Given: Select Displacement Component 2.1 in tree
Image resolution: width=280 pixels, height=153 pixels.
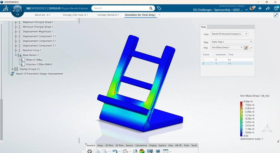Looking at the screenshot, I should [x=39, y=41].
